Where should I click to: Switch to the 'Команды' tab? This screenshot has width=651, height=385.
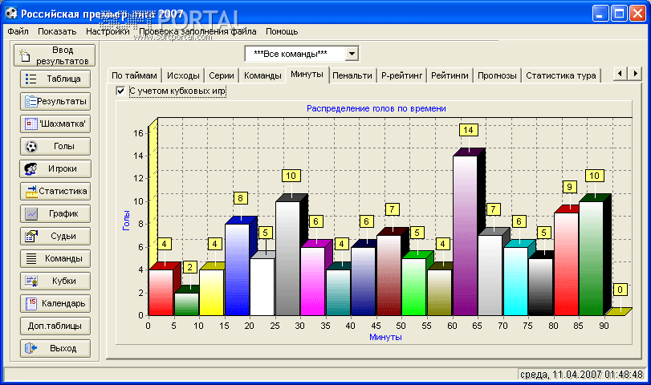click(262, 75)
